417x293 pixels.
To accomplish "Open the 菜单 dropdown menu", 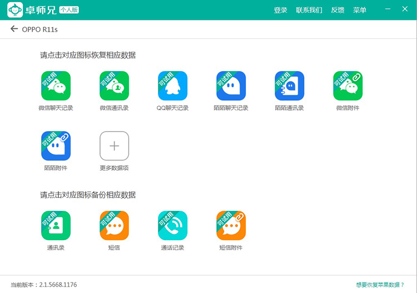I will tap(360, 10).
